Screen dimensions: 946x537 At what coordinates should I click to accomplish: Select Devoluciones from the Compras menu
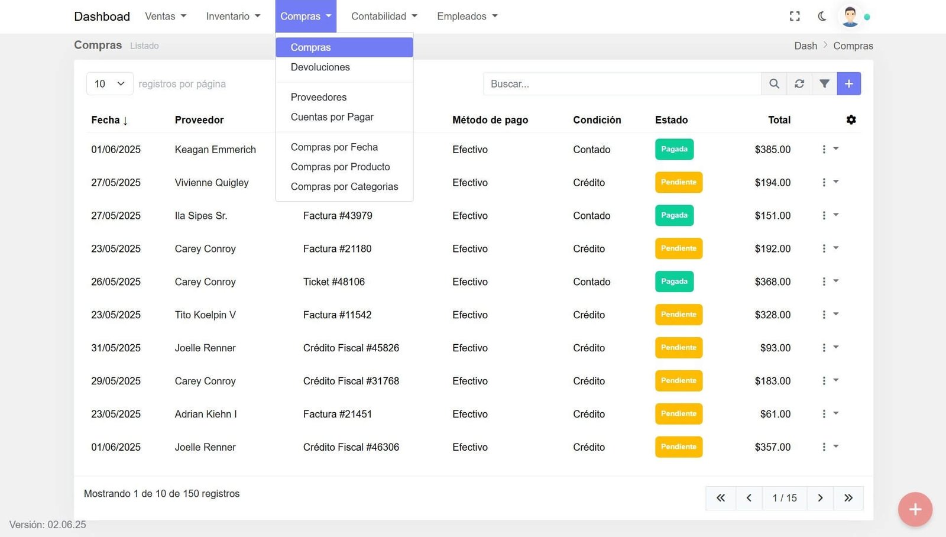click(320, 67)
